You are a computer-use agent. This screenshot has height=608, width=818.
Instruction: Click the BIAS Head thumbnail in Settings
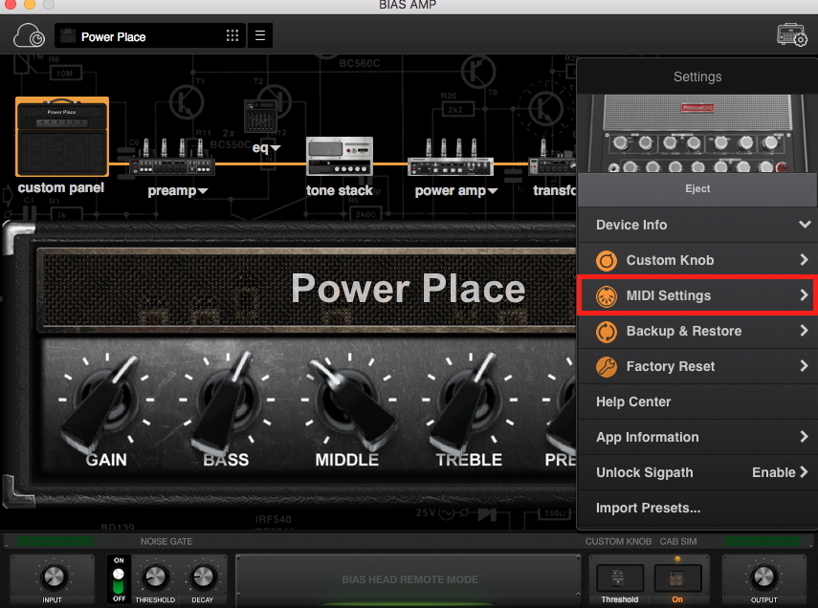(x=697, y=134)
